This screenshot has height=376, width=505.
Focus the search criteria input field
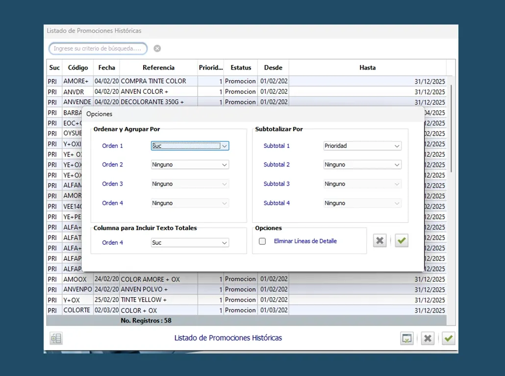point(98,48)
